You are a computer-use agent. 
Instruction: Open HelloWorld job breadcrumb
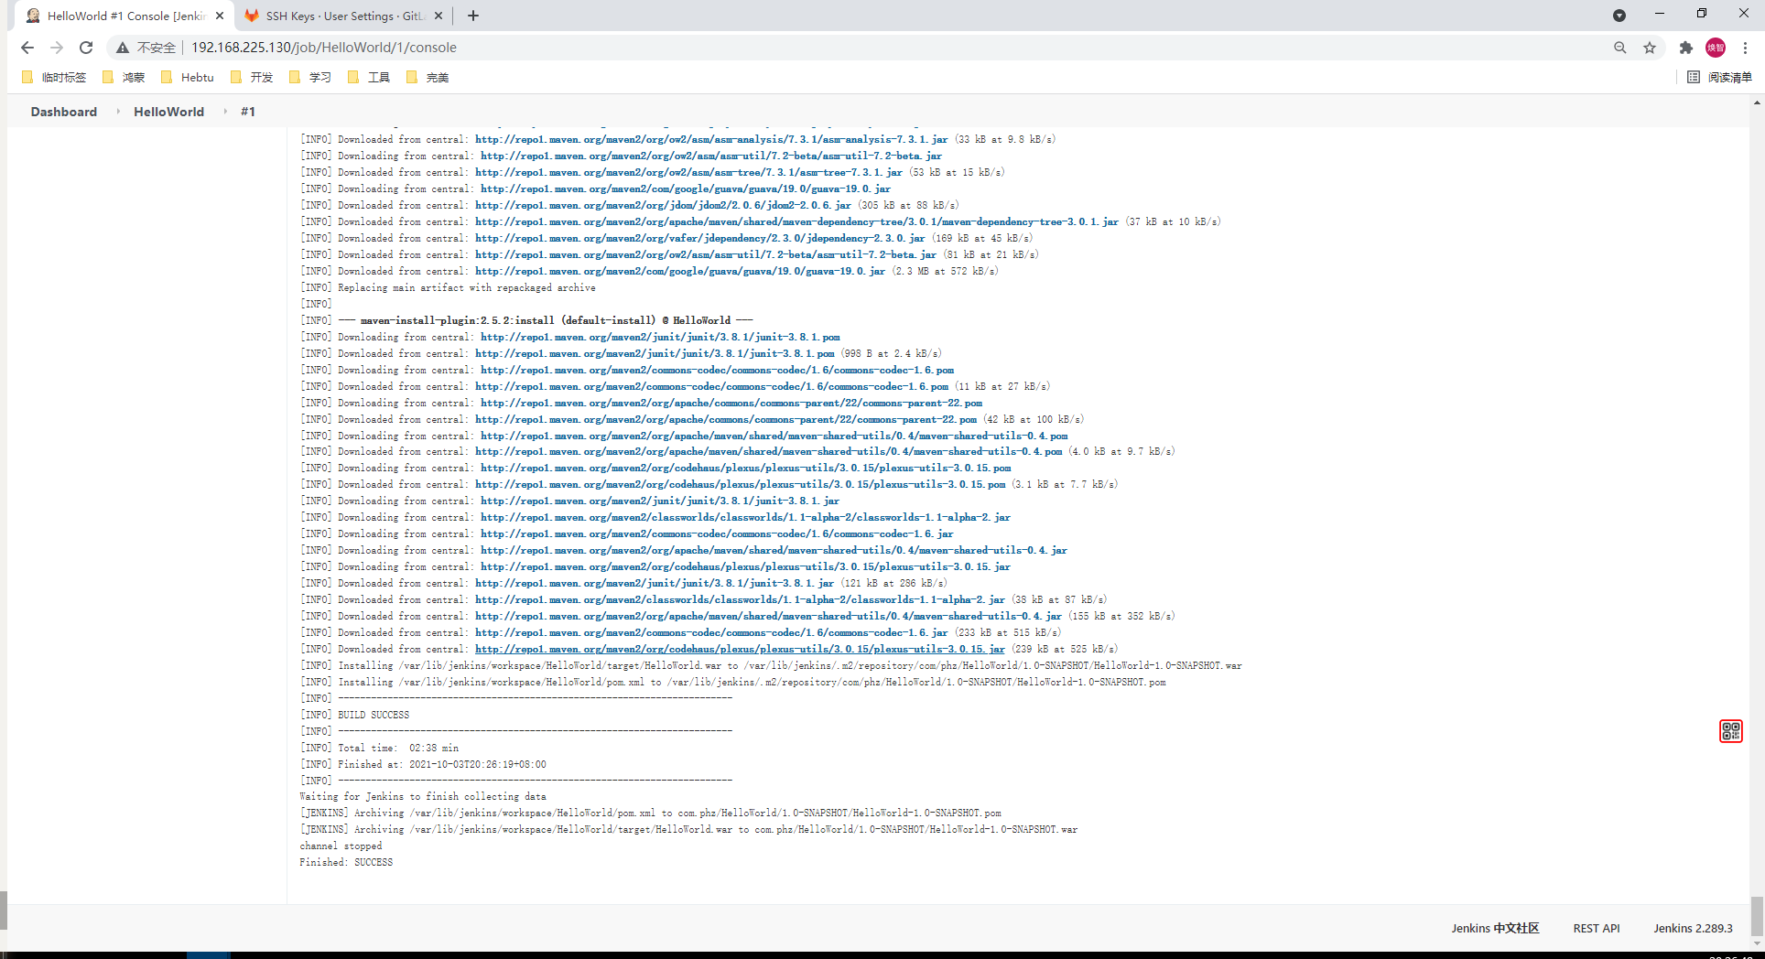pyautogui.click(x=168, y=112)
